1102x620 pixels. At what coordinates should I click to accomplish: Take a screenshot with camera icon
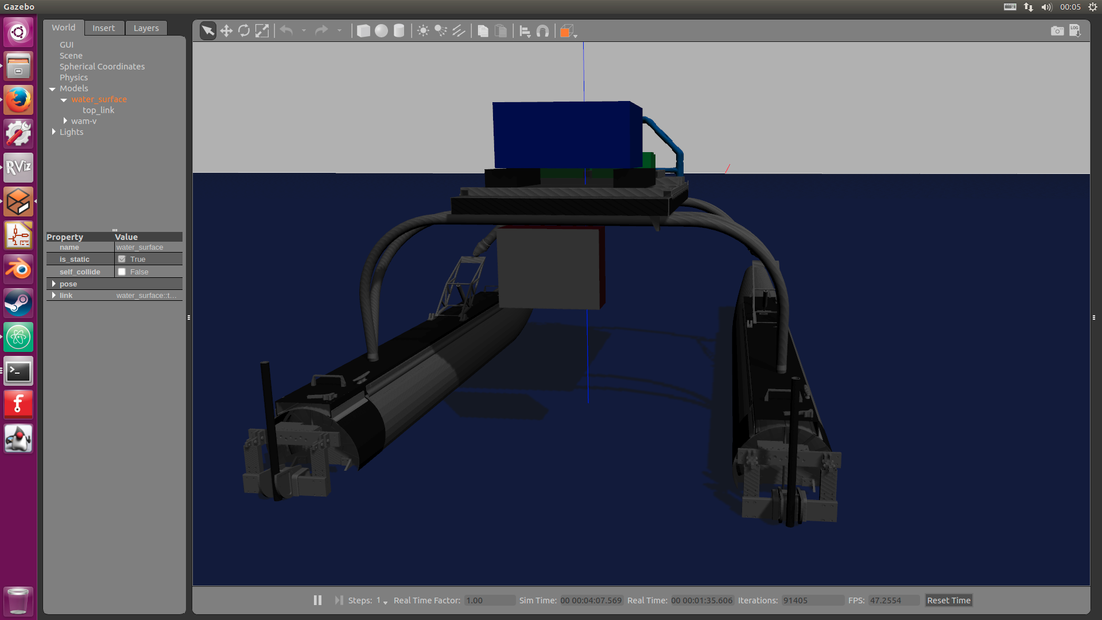pos(1057,31)
